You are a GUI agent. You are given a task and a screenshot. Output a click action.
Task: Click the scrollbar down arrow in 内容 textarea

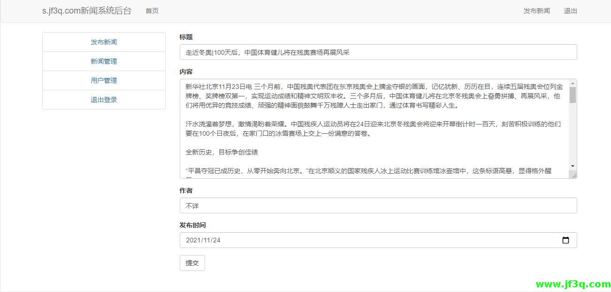[x=573, y=167]
